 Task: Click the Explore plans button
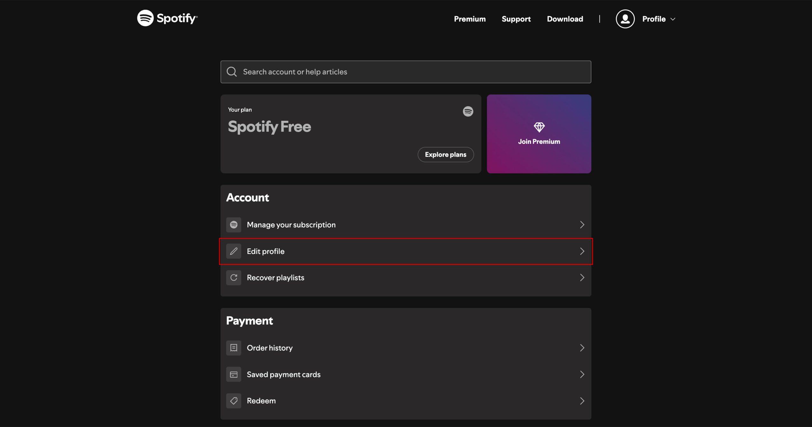(x=446, y=155)
